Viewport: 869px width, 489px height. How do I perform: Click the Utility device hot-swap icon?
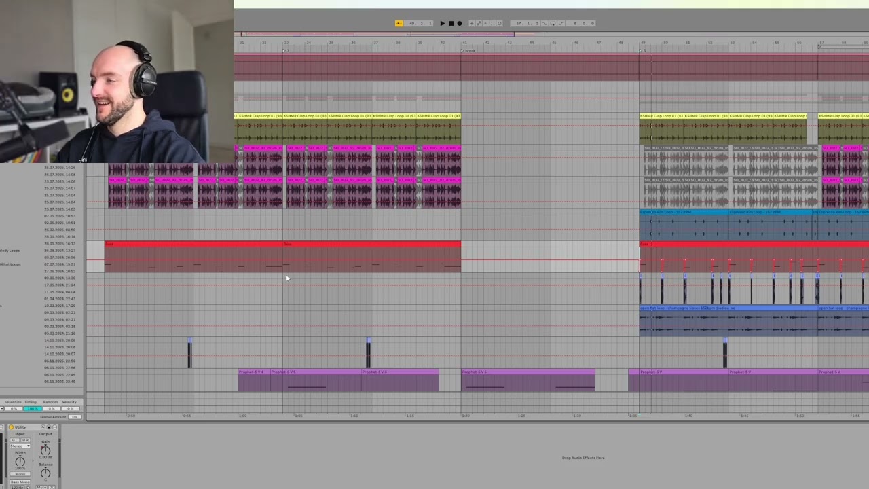pyautogui.click(x=43, y=427)
